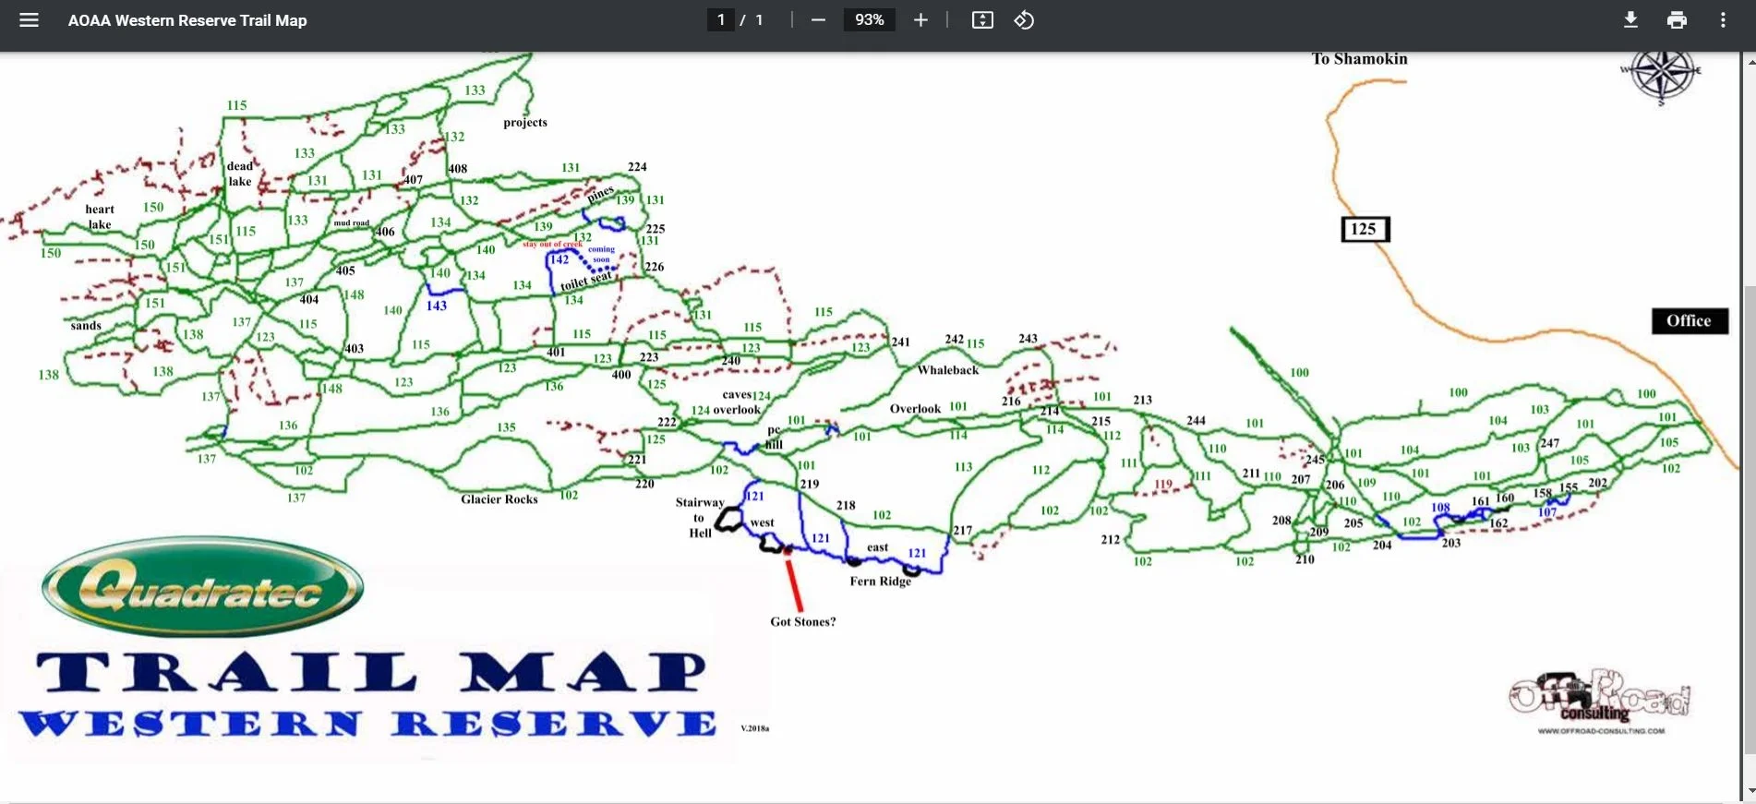
Task: Click the fit to page icon
Action: (982, 20)
